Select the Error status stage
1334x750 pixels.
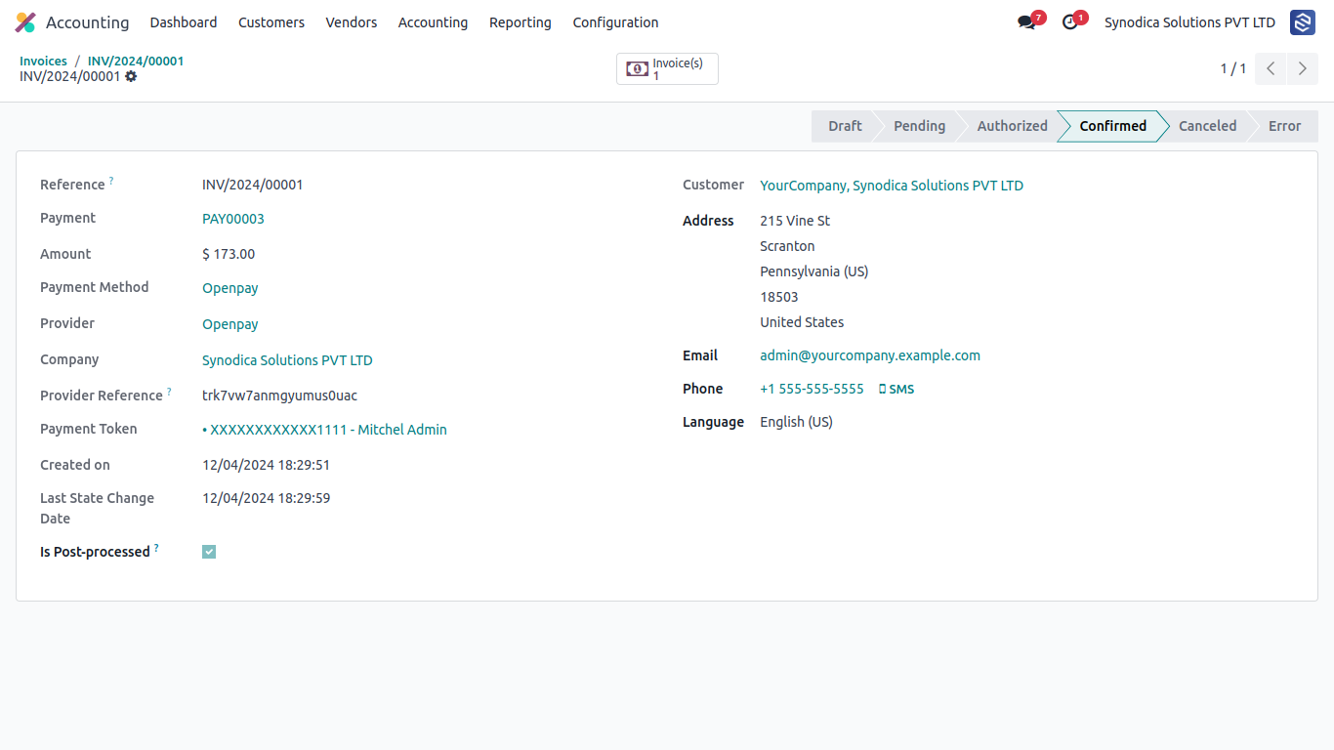point(1284,126)
